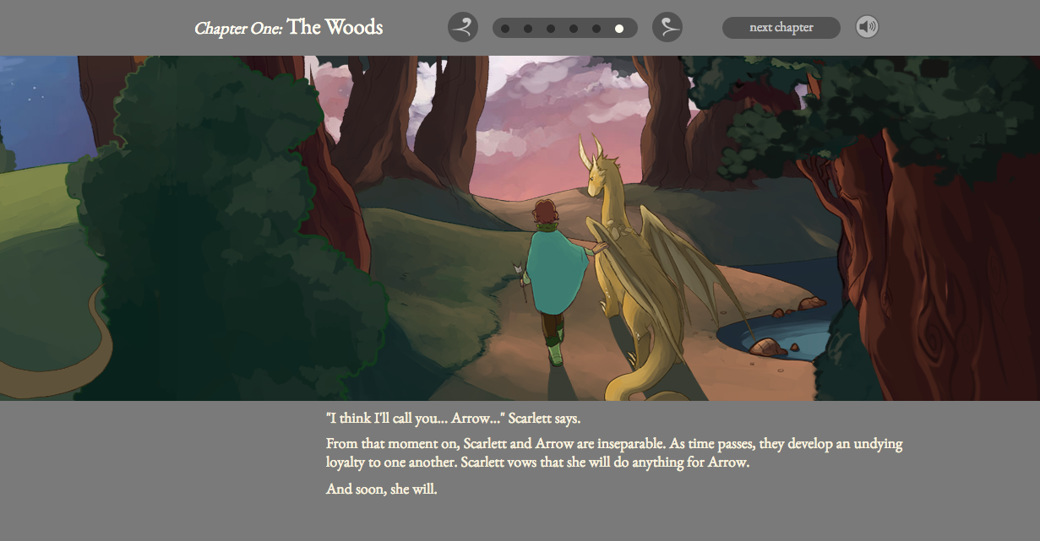The width and height of the screenshot is (1040, 541).
Task: Go to the previous page with swirl arrow
Action: [463, 27]
